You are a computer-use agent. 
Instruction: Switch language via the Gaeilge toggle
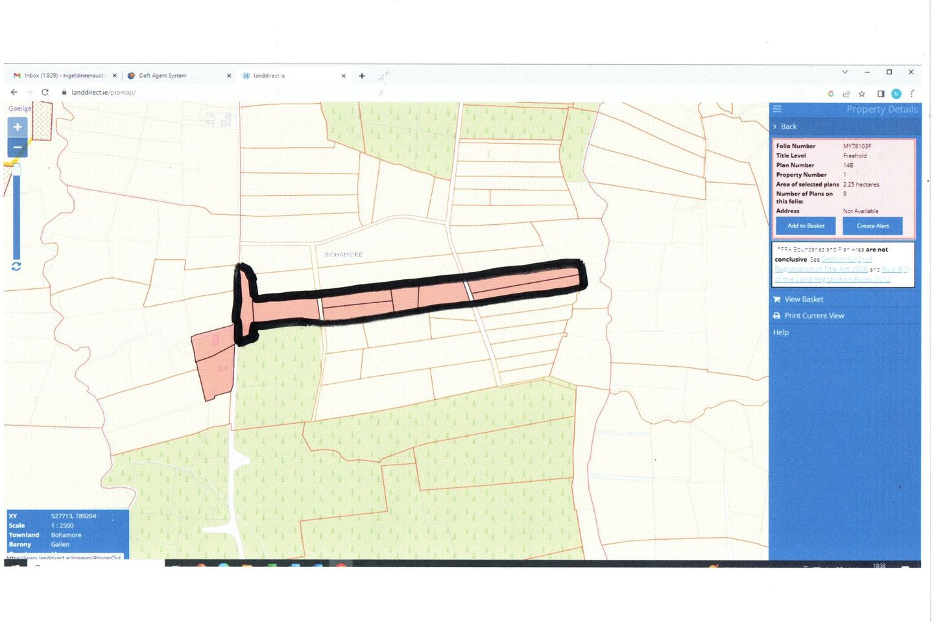pyautogui.click(x=19, y=108)
